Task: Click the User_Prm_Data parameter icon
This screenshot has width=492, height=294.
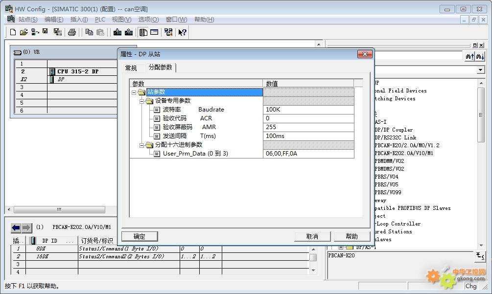Action: click(x=157, y=154)
